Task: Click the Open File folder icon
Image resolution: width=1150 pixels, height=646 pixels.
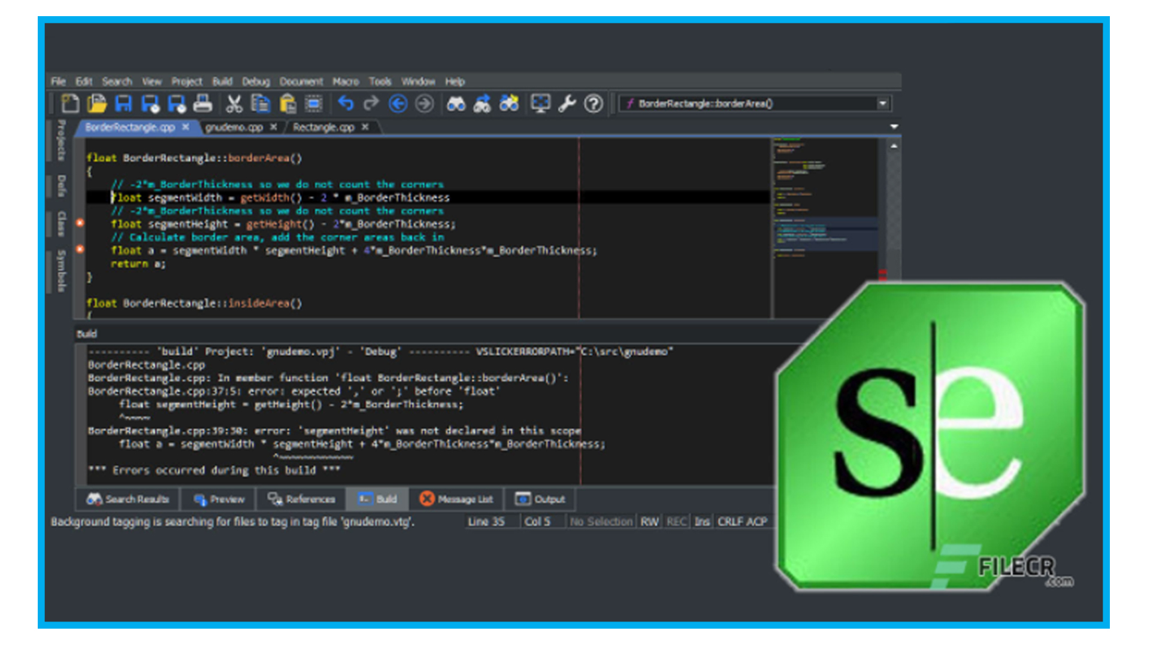Action: pos(96,104)
